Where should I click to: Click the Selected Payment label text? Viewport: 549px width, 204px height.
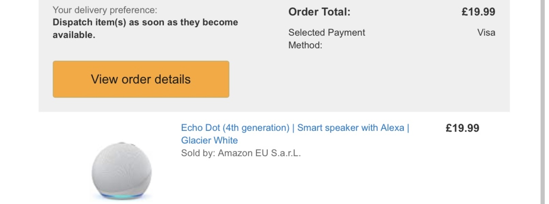tap(327, 33)
